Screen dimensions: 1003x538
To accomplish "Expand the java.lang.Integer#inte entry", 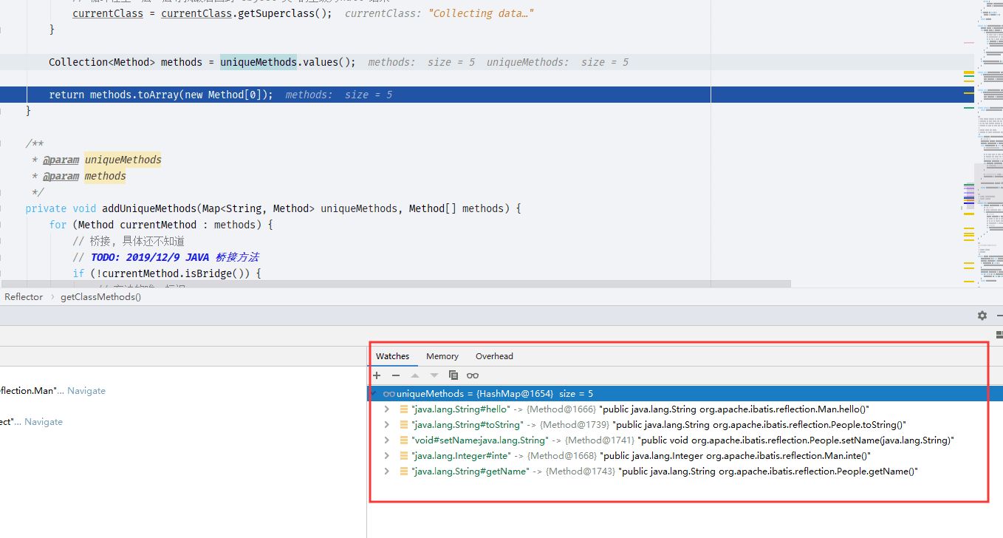I will point(387,456).
